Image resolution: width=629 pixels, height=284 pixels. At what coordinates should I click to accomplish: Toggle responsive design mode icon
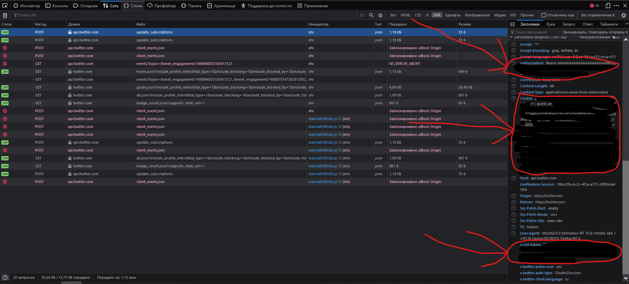(x=608, y=6)
